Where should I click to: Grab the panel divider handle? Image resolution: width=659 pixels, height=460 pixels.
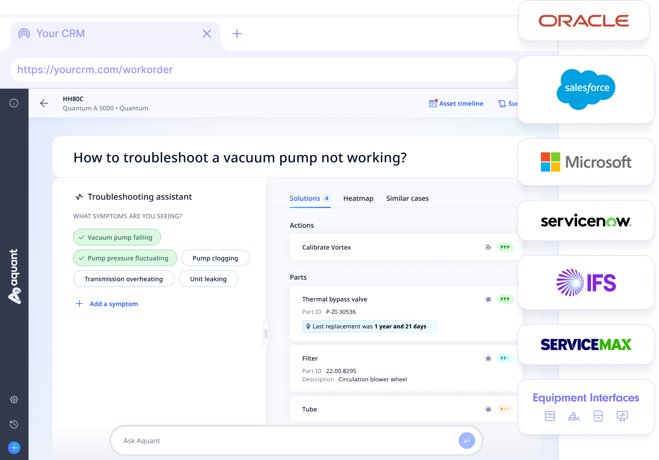266,333
